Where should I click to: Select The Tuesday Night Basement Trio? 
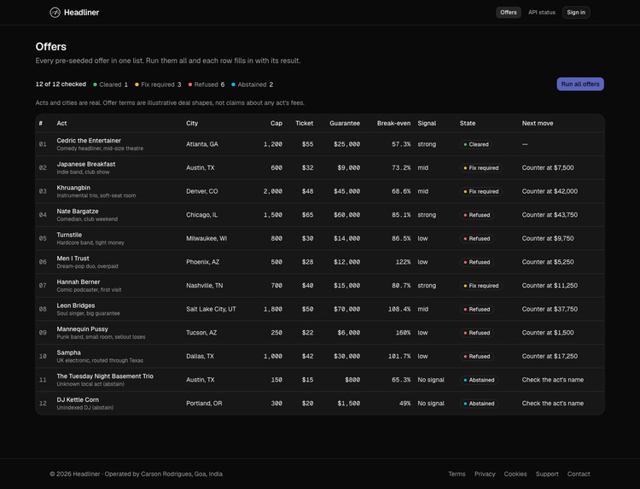[x=105, y=376]
